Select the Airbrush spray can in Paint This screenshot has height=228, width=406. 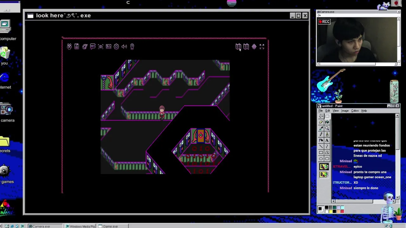tap(321, 140)
